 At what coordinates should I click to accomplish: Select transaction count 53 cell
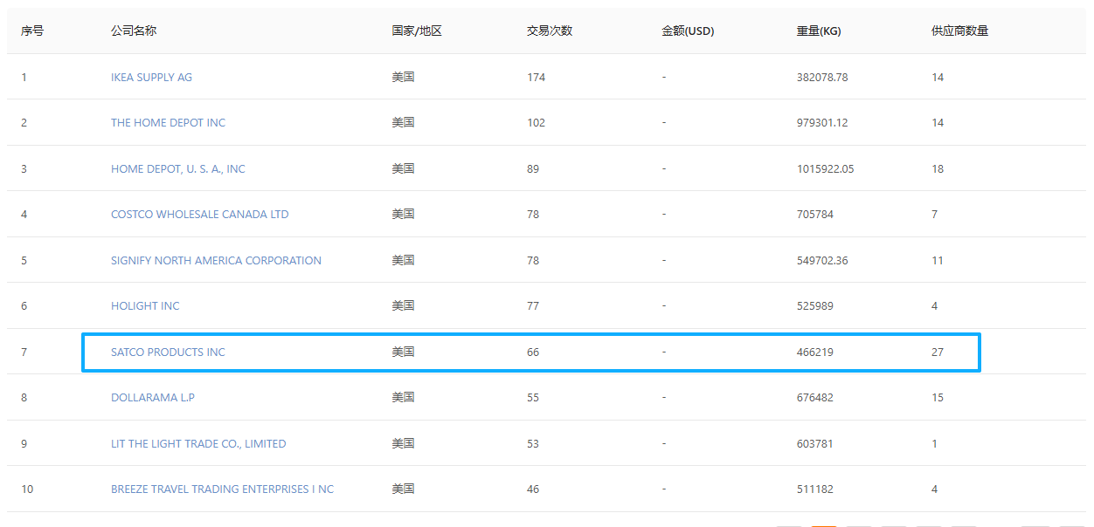click(533, 443)
